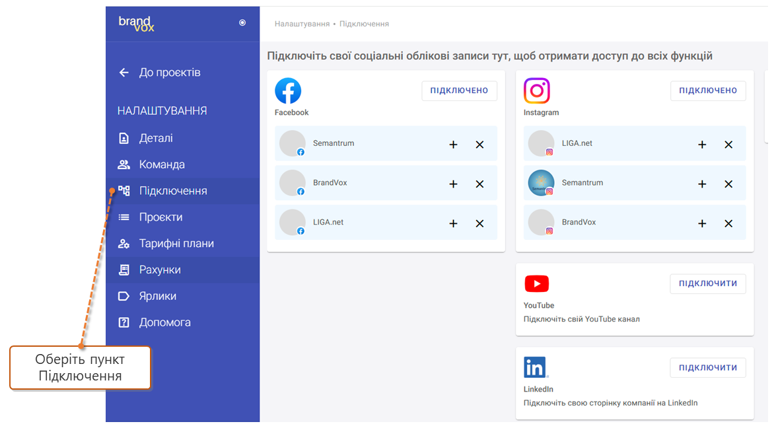Remove the LIGA.net Instagram account
The image size is (776, 430).
[x=728, y=145]
